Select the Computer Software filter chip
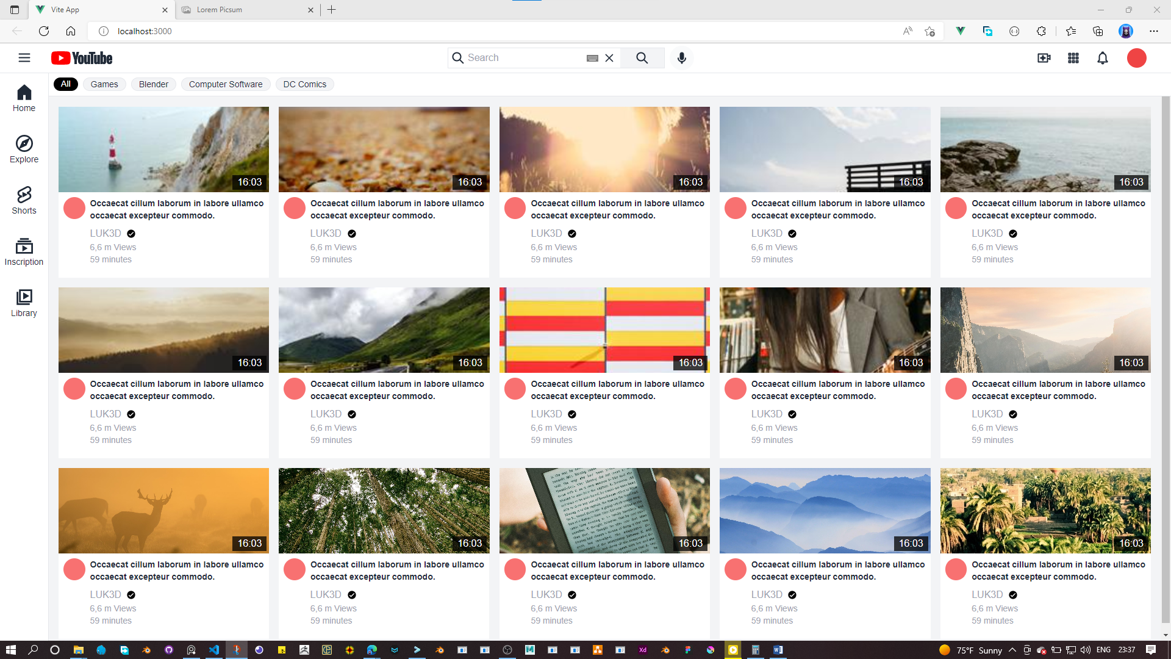This screenshot has height=659, width=1171. tap(226, 84)
